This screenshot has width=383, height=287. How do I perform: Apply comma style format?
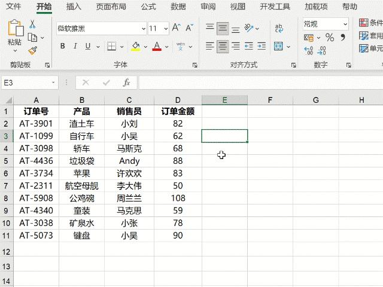[x=343, y=37]
